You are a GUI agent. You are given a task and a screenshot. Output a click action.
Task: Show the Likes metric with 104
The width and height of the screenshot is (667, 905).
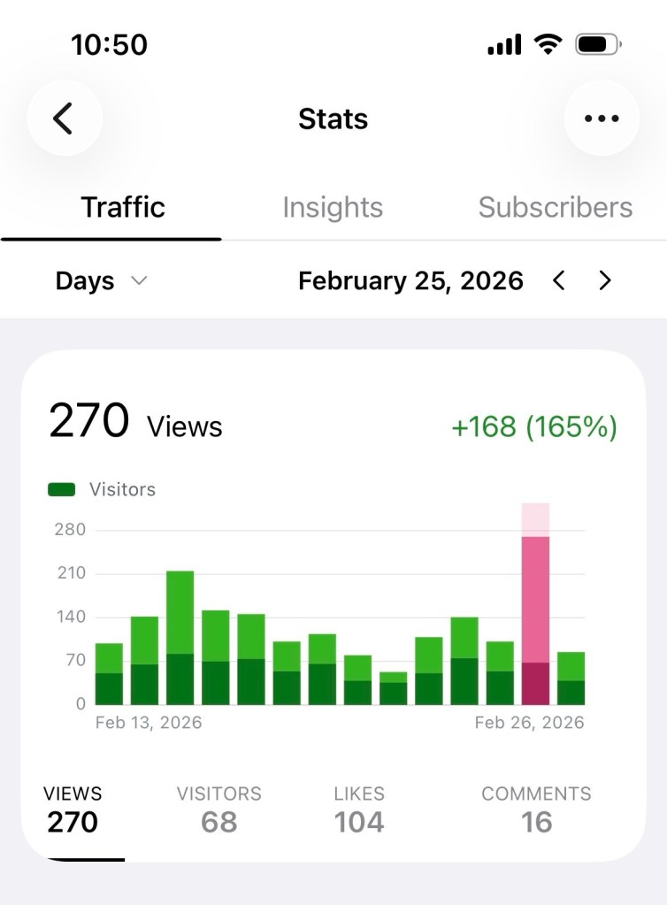358,809
